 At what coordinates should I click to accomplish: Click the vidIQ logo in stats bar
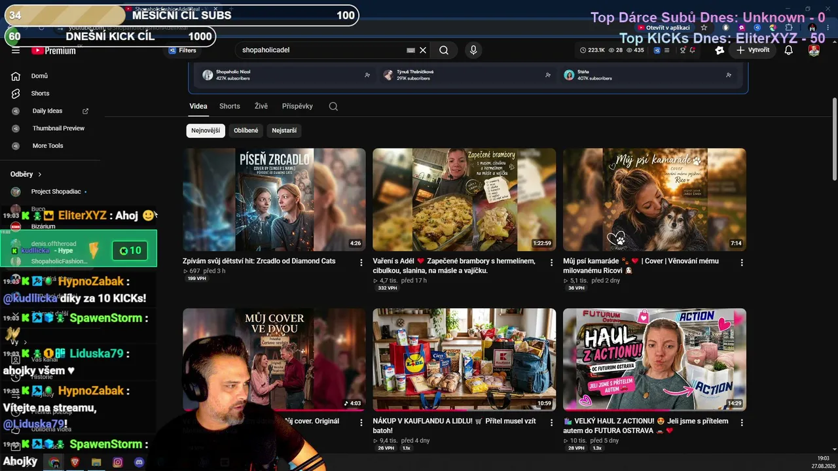point(657,50)
